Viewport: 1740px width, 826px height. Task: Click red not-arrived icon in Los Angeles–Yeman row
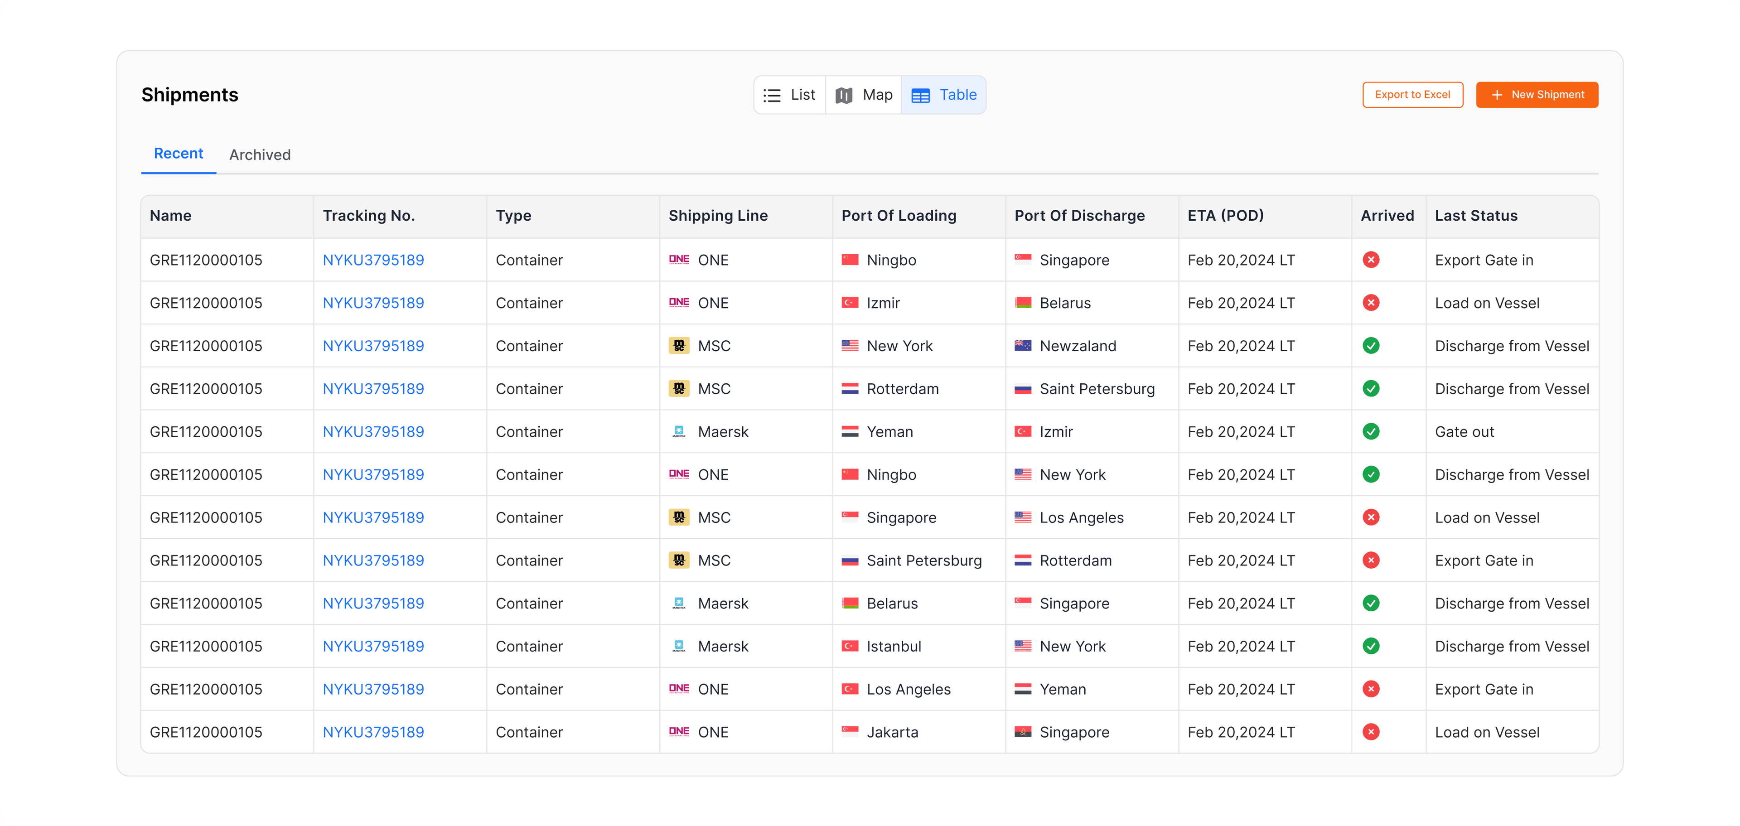click(1371, 689)
